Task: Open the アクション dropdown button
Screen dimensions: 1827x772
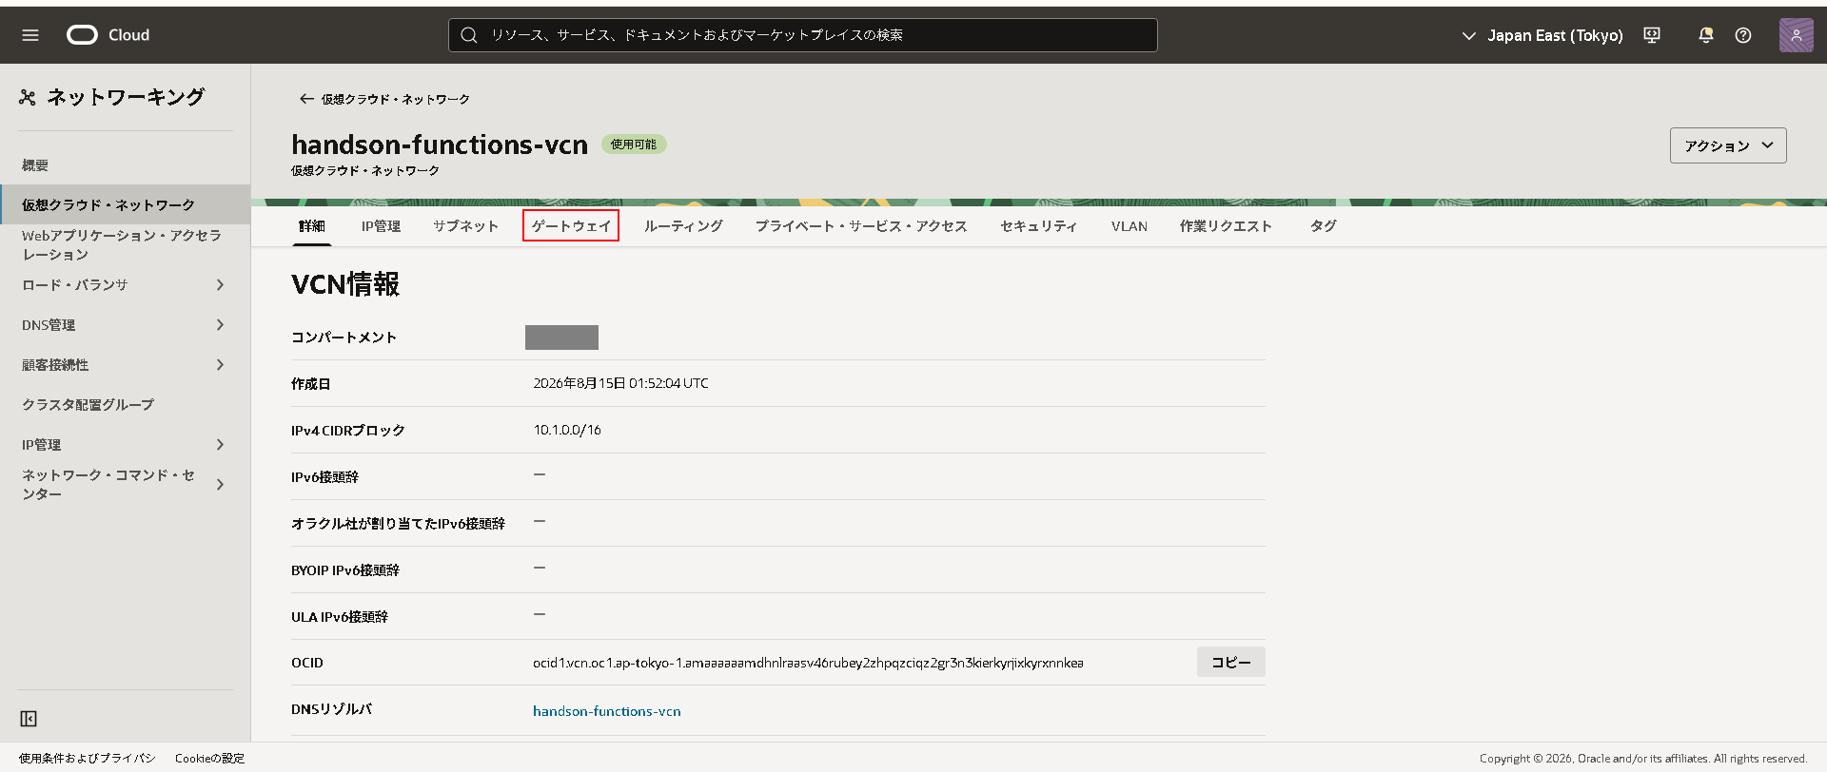Action: coord(1728,145)
